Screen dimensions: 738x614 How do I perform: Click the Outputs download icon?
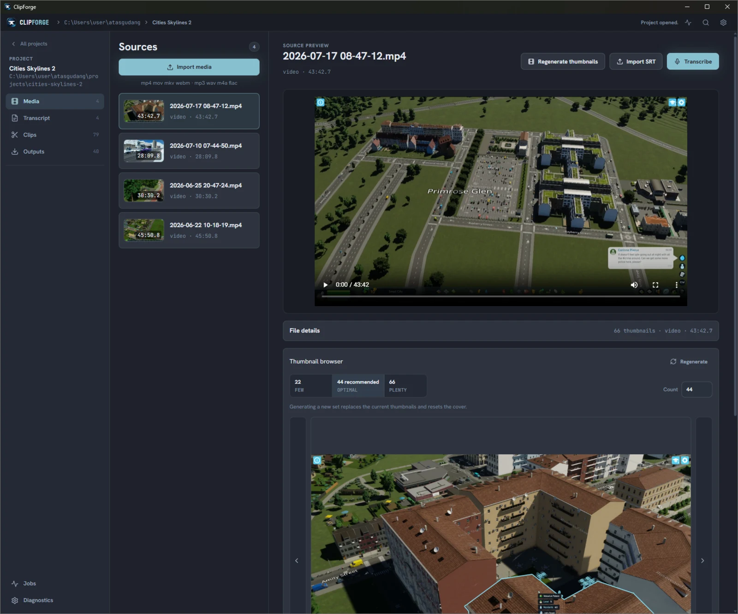15,152
